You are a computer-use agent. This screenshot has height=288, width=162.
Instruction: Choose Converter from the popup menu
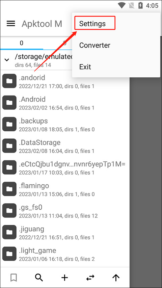(x=95, y=45)
